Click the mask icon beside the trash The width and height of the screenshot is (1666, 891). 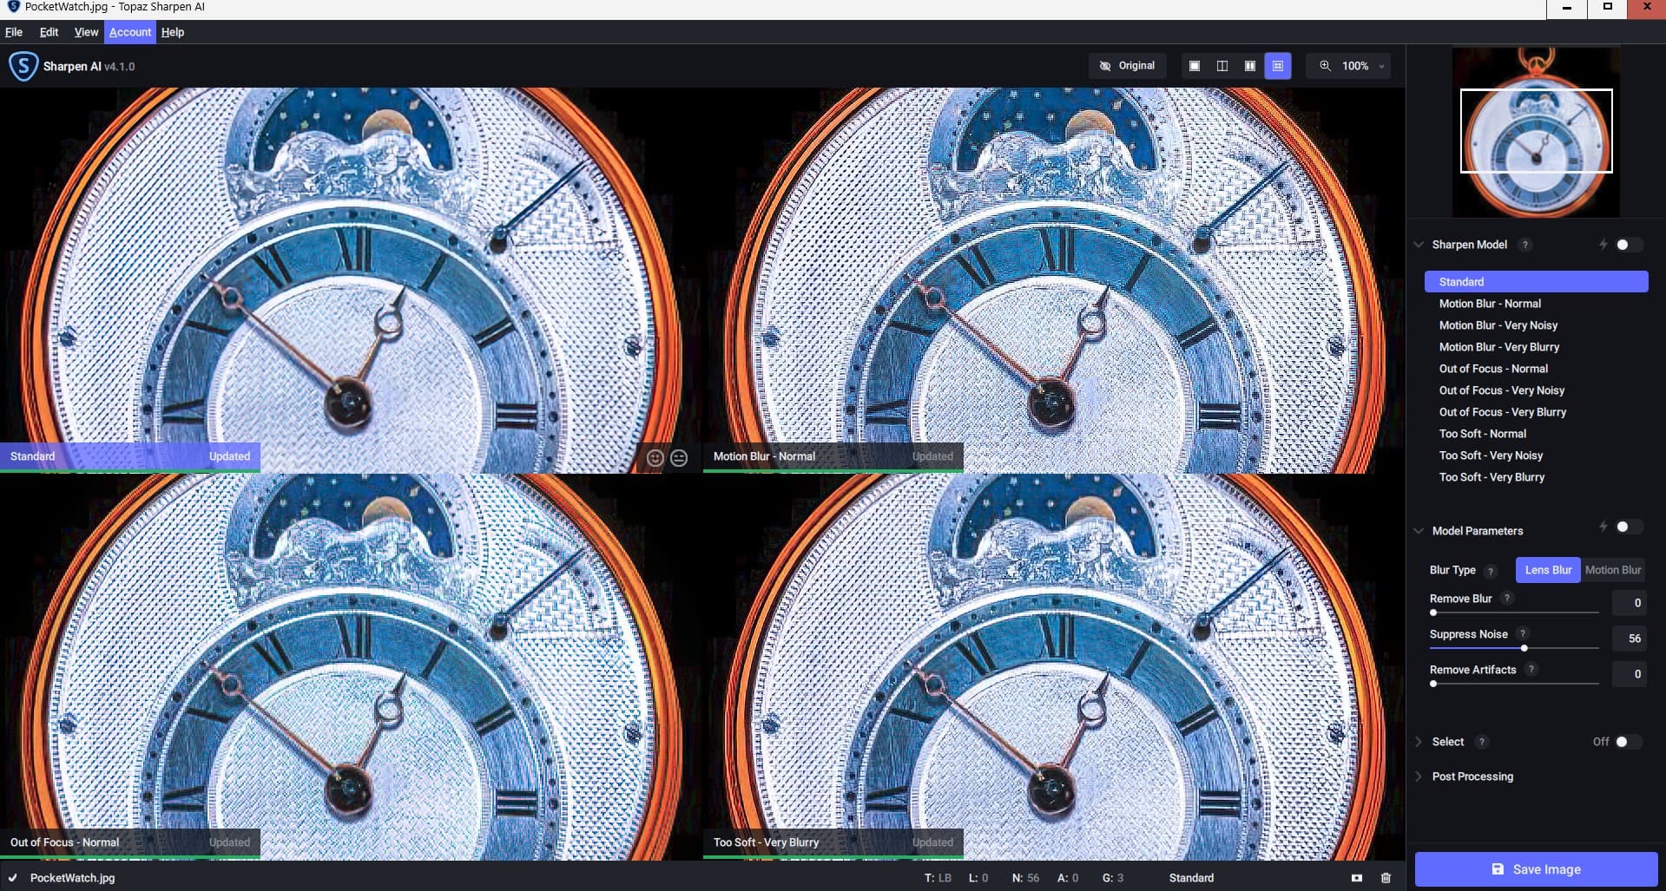coord(1357,878)
